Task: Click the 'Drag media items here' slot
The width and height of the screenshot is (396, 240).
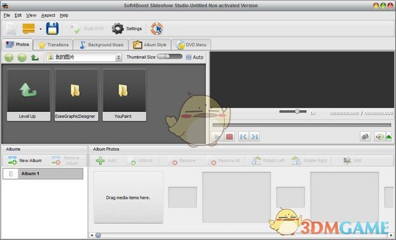Action: click(129, 198)
